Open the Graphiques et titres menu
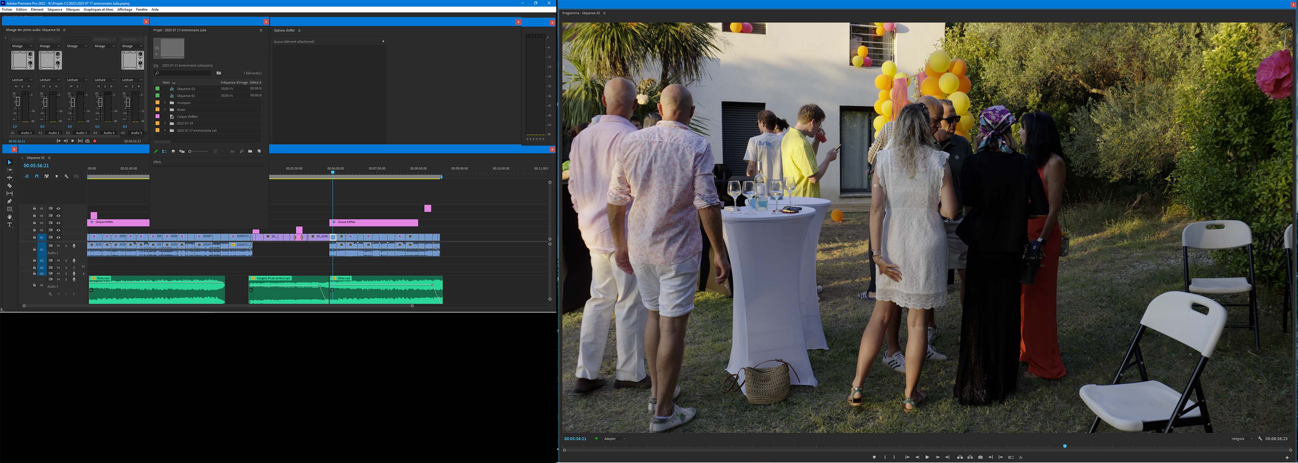 pos(98,10)
